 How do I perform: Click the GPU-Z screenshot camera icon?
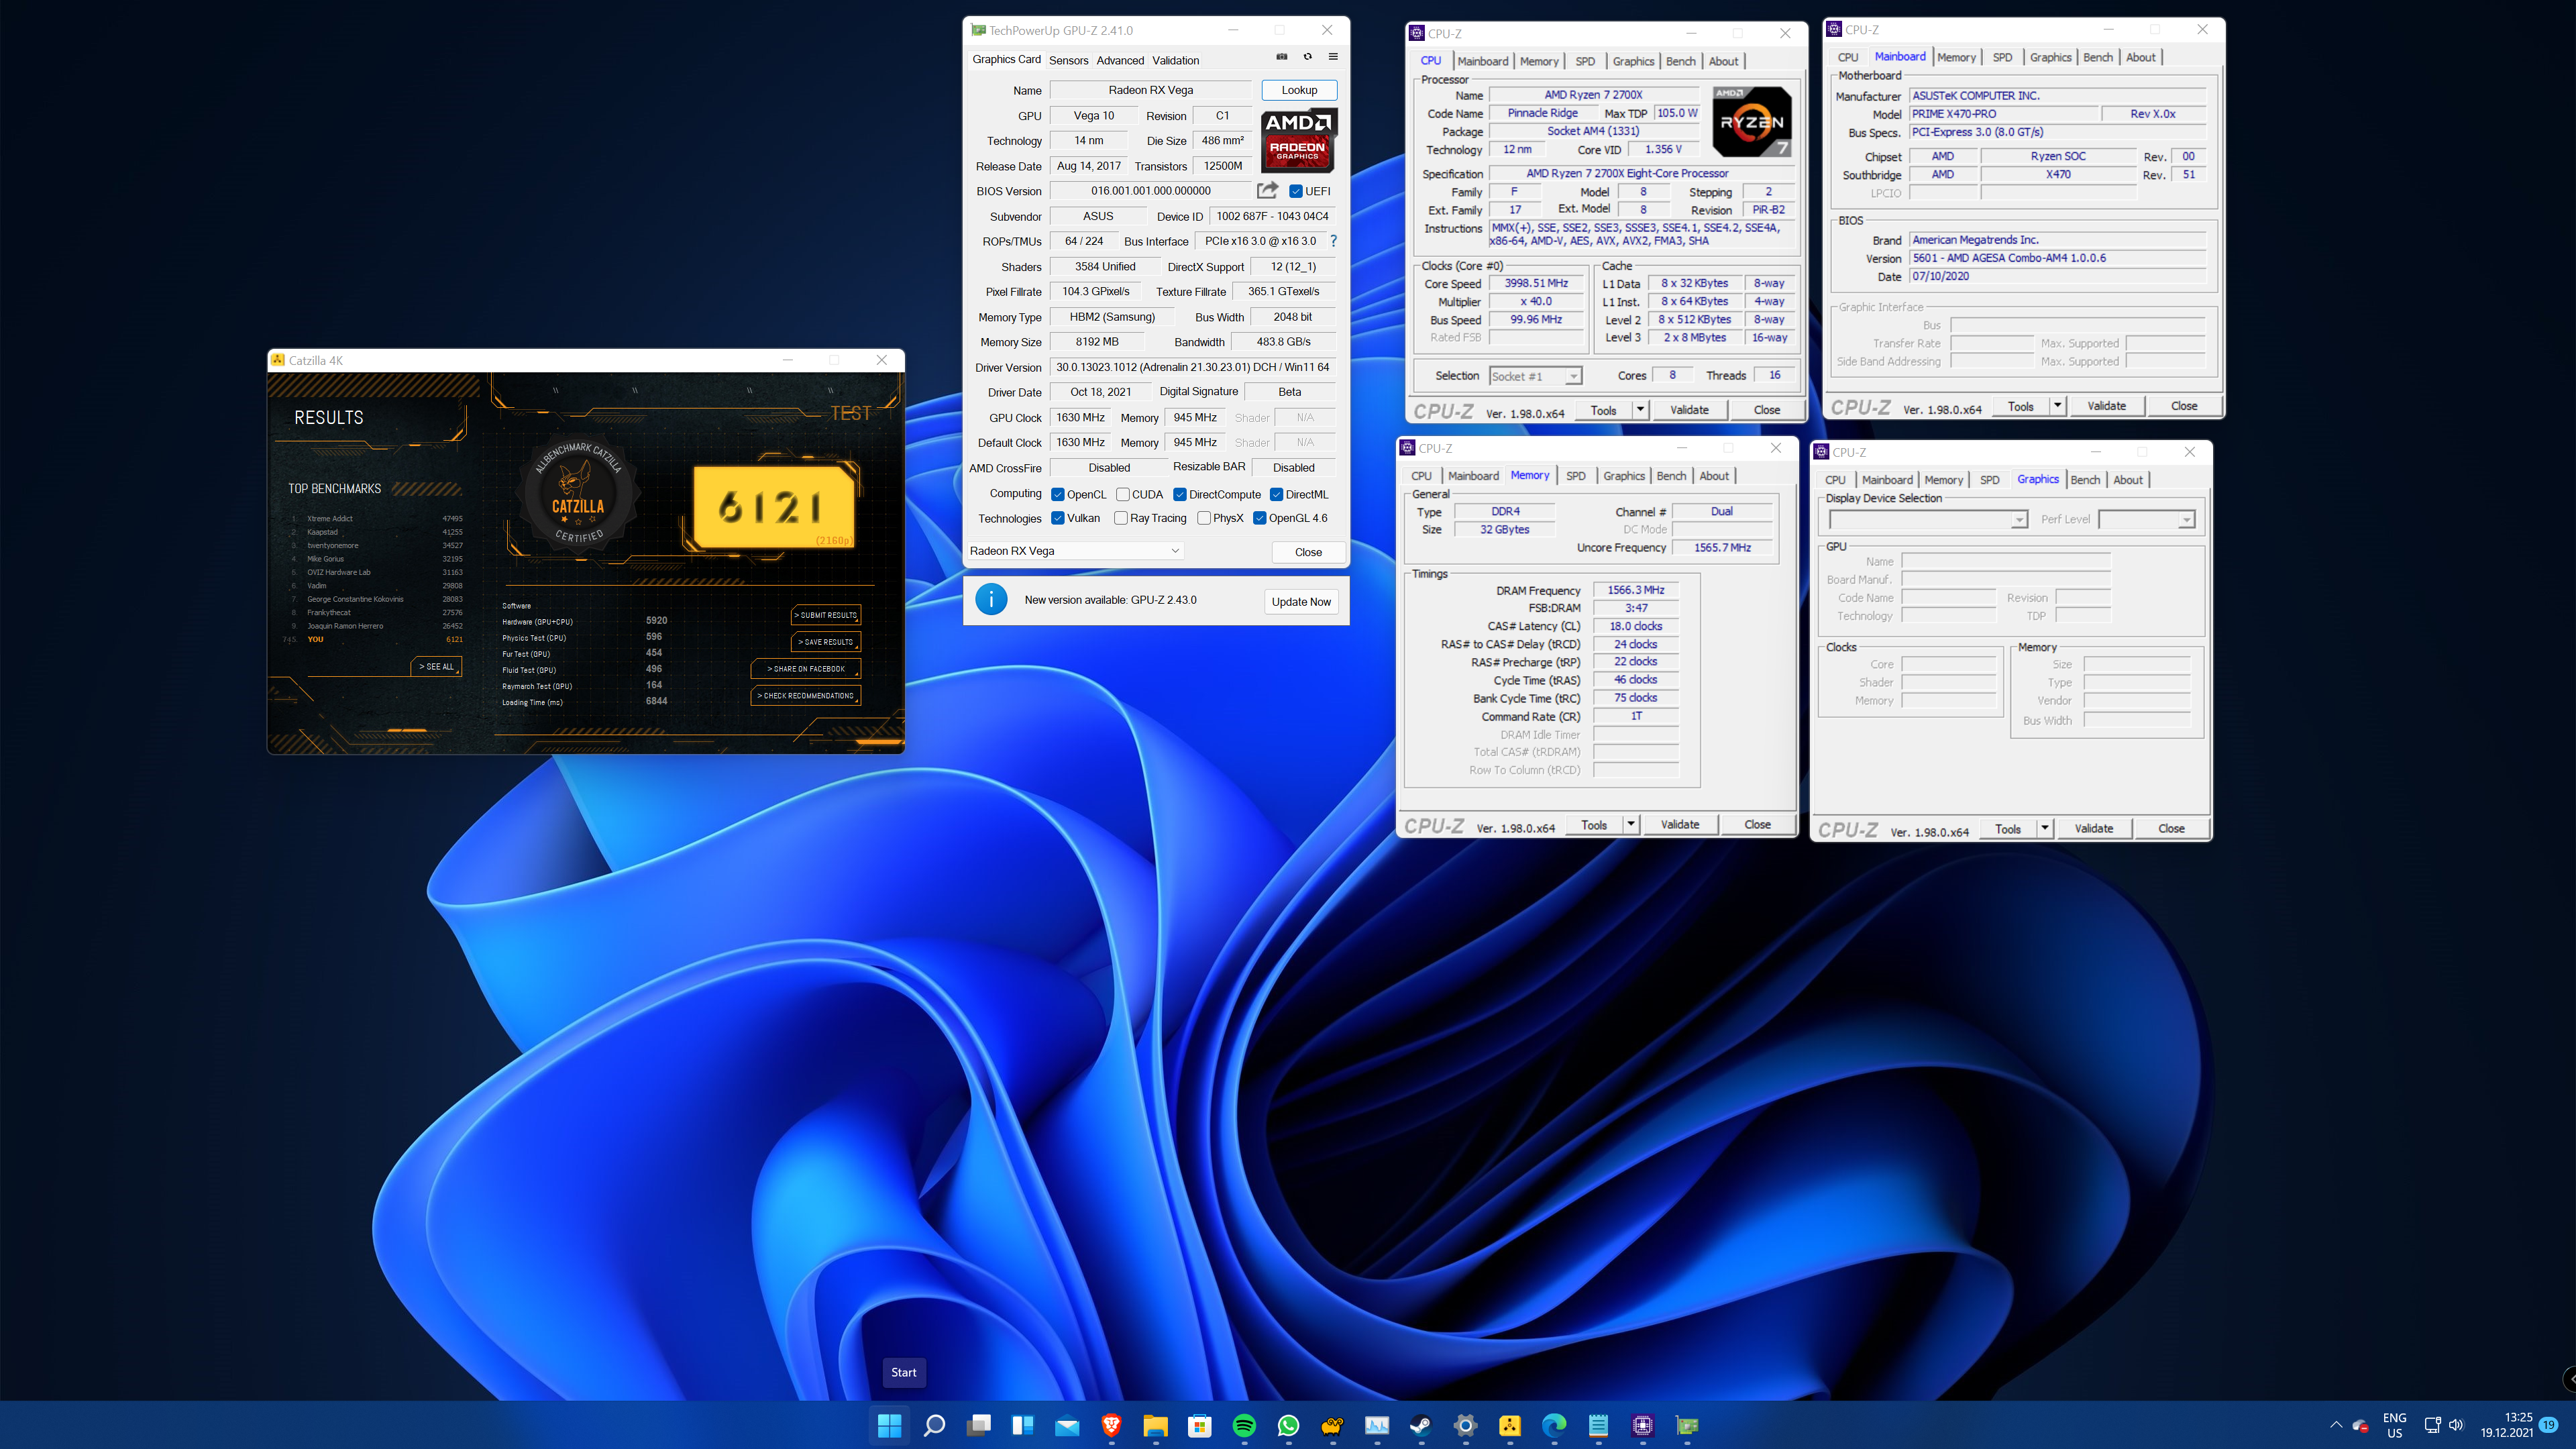coord(1282,57)
